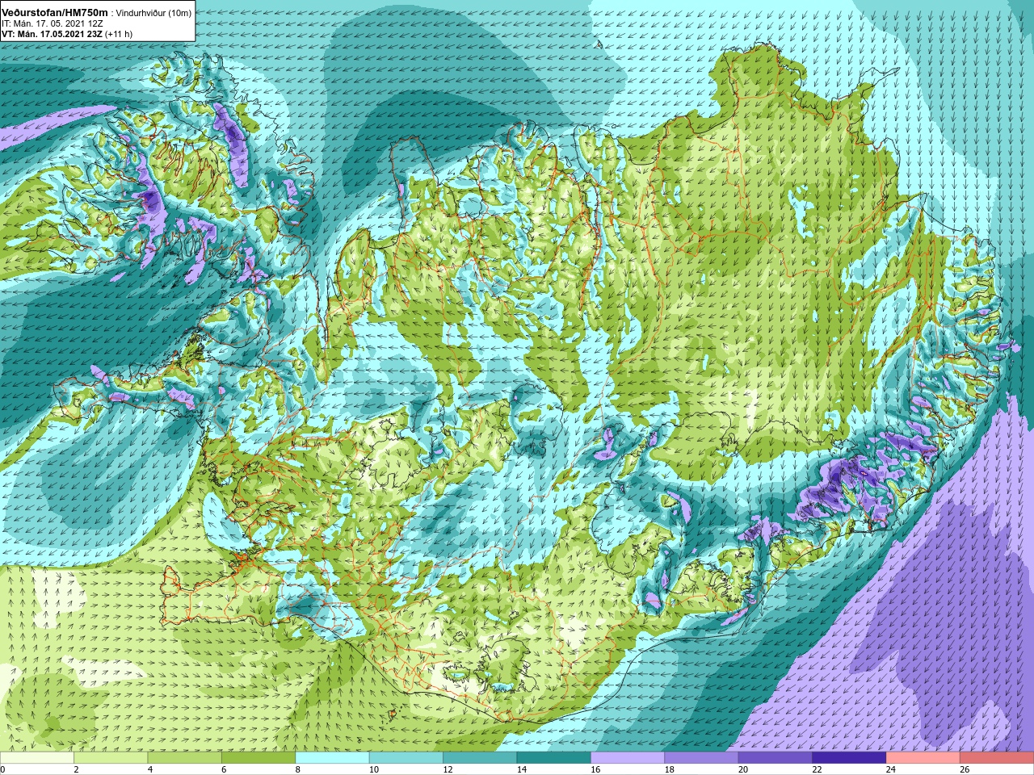
Task: Click the 'VT: Mán. 17.05.2021 23Z (+11 h)' line
Action: 67,34
